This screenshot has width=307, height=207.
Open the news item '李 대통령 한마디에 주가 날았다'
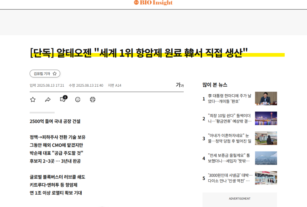[229, 98]
